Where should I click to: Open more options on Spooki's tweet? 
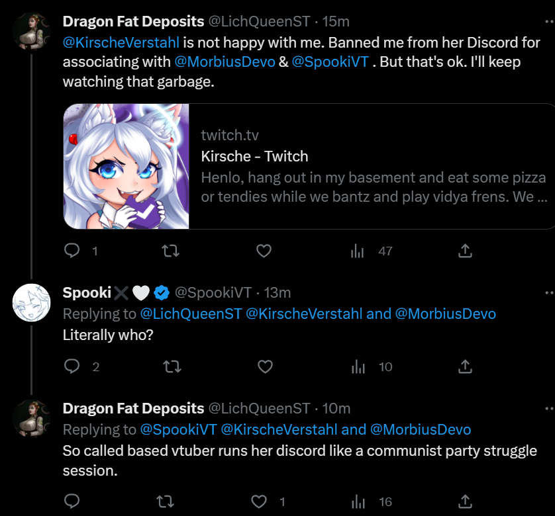point(550,293)
